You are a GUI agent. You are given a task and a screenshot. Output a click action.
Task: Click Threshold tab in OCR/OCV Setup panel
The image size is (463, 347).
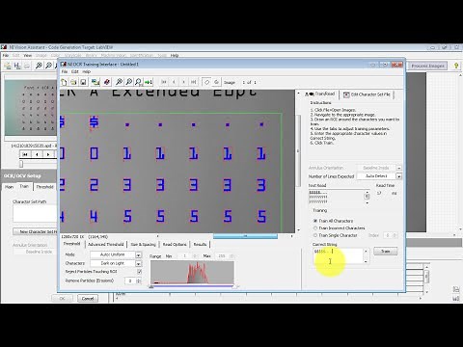(x=44, y=187)
